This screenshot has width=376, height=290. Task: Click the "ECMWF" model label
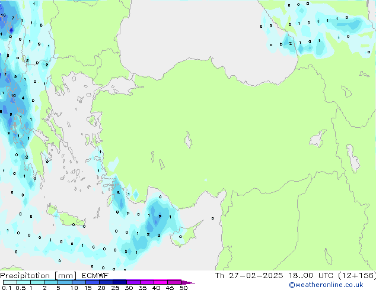[95, 276]
